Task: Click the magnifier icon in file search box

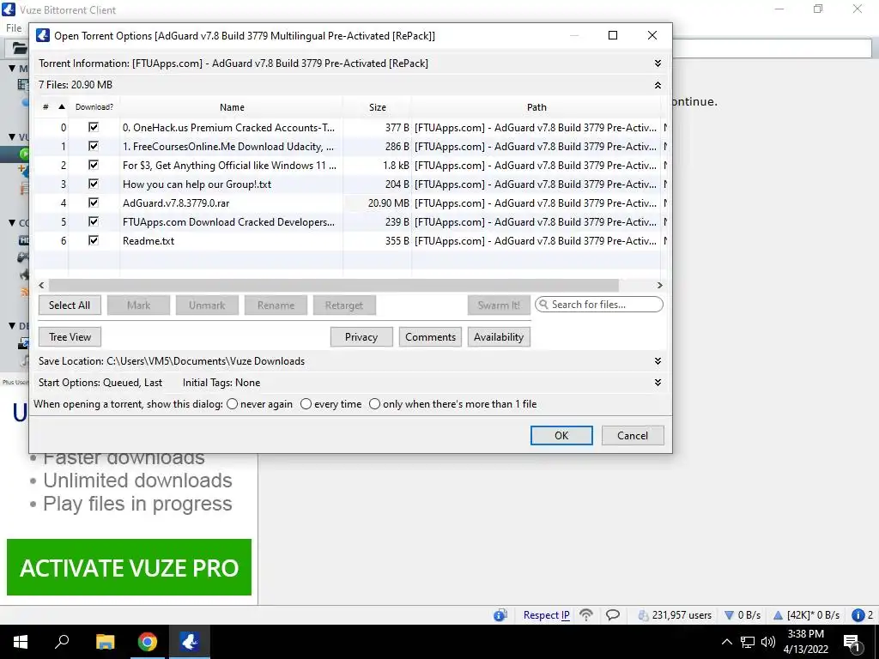Action: point(543,305)
